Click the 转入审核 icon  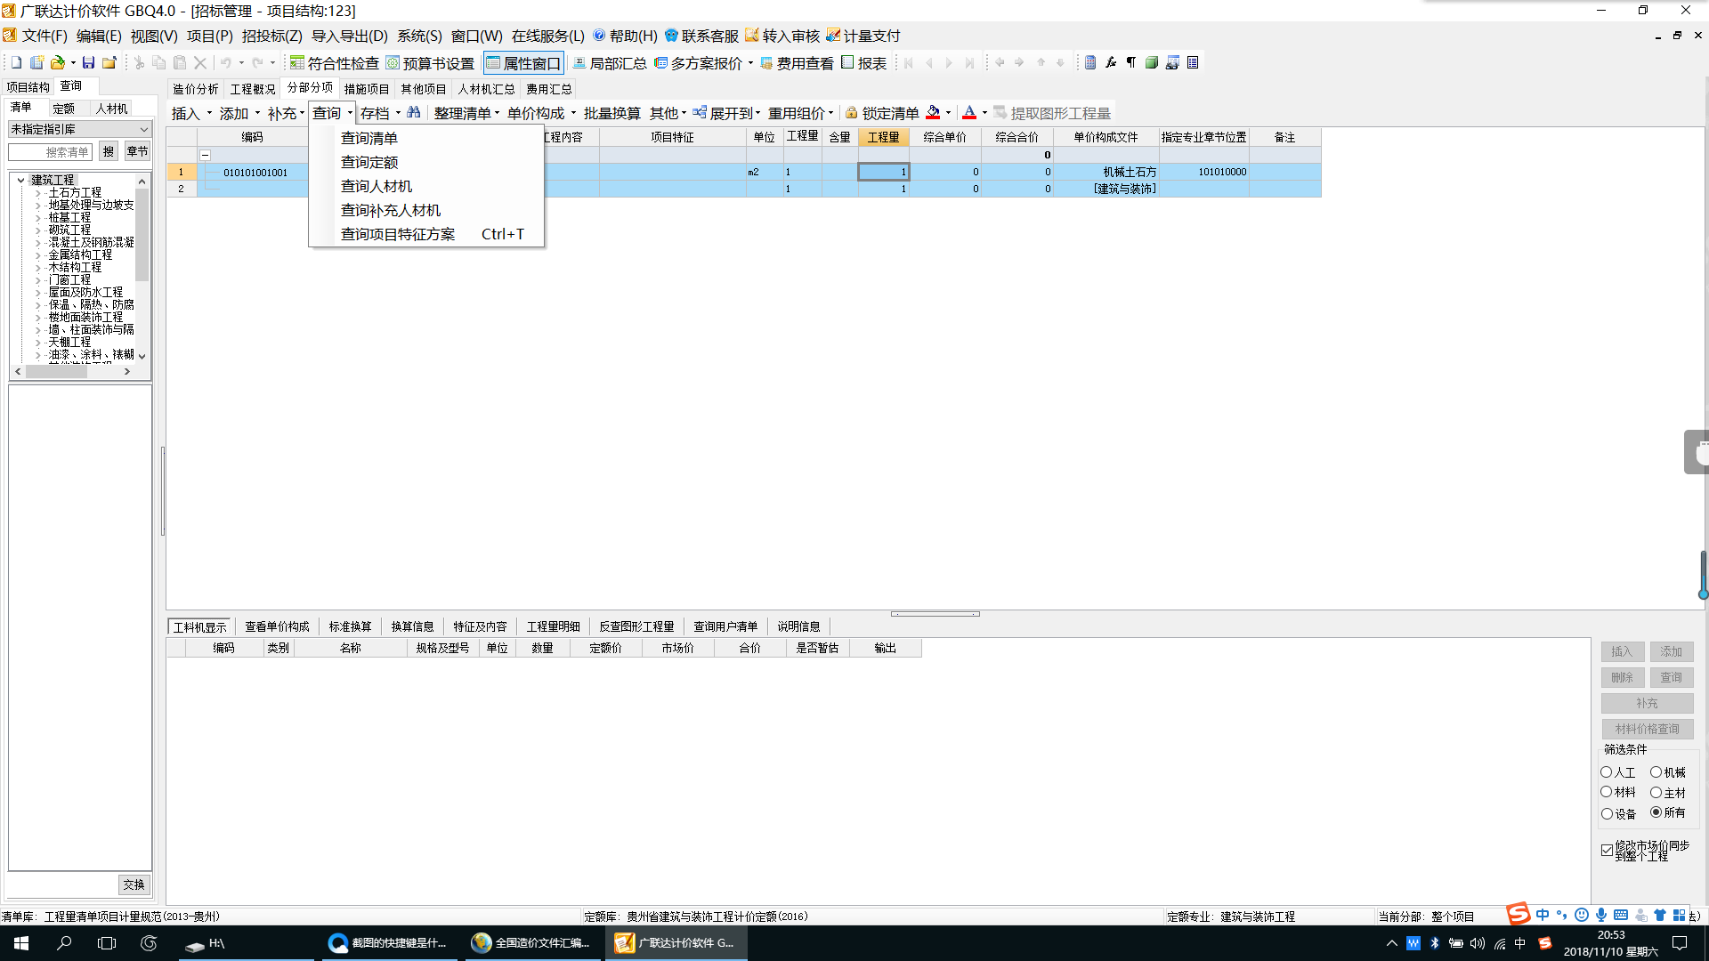coord(752,36)
